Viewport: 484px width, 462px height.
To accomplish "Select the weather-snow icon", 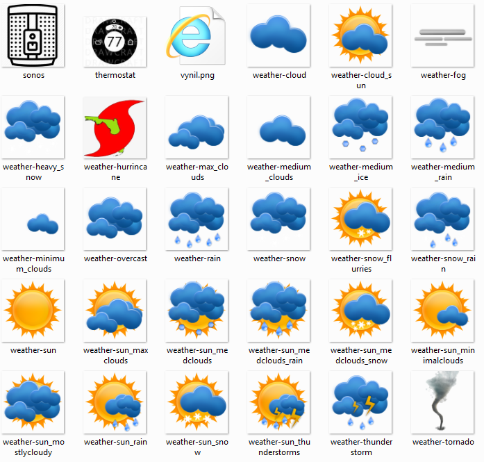I will point(278,219).
